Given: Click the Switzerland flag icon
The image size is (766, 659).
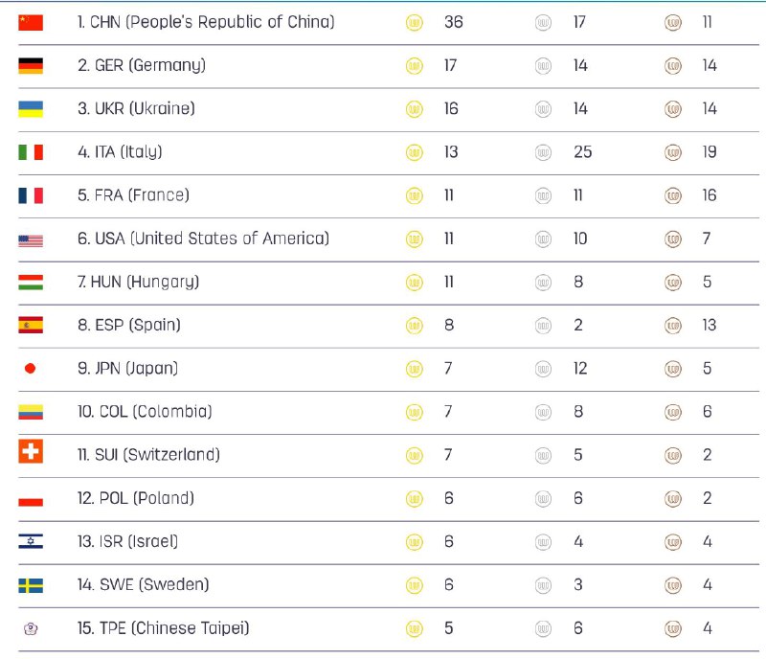Looking at the screenshot, I should pos(31,452).
